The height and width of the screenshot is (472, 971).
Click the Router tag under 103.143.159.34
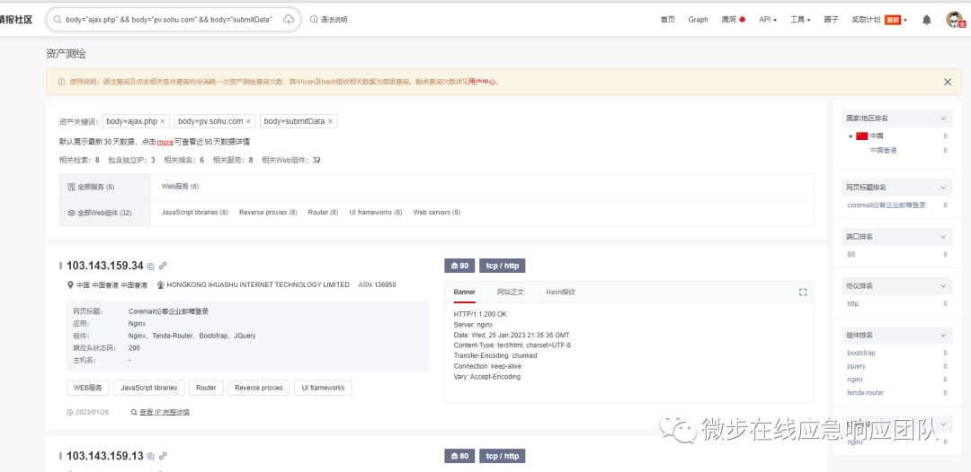click(x=206, y=388)
